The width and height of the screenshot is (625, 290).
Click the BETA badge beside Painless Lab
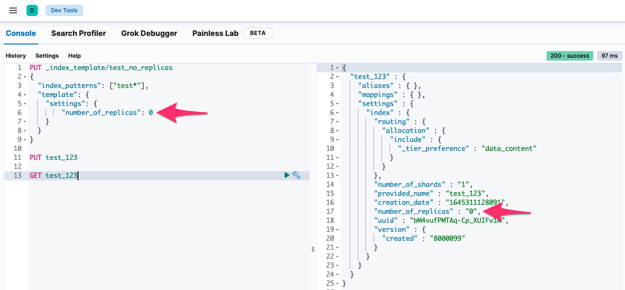(x=258, y=33)
